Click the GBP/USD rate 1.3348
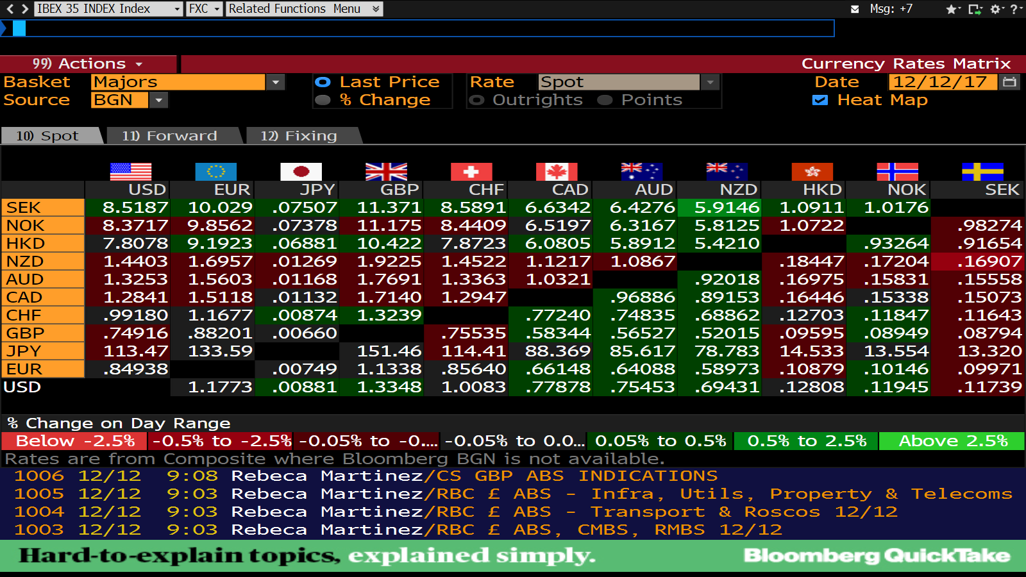 [x=382, y=387]
